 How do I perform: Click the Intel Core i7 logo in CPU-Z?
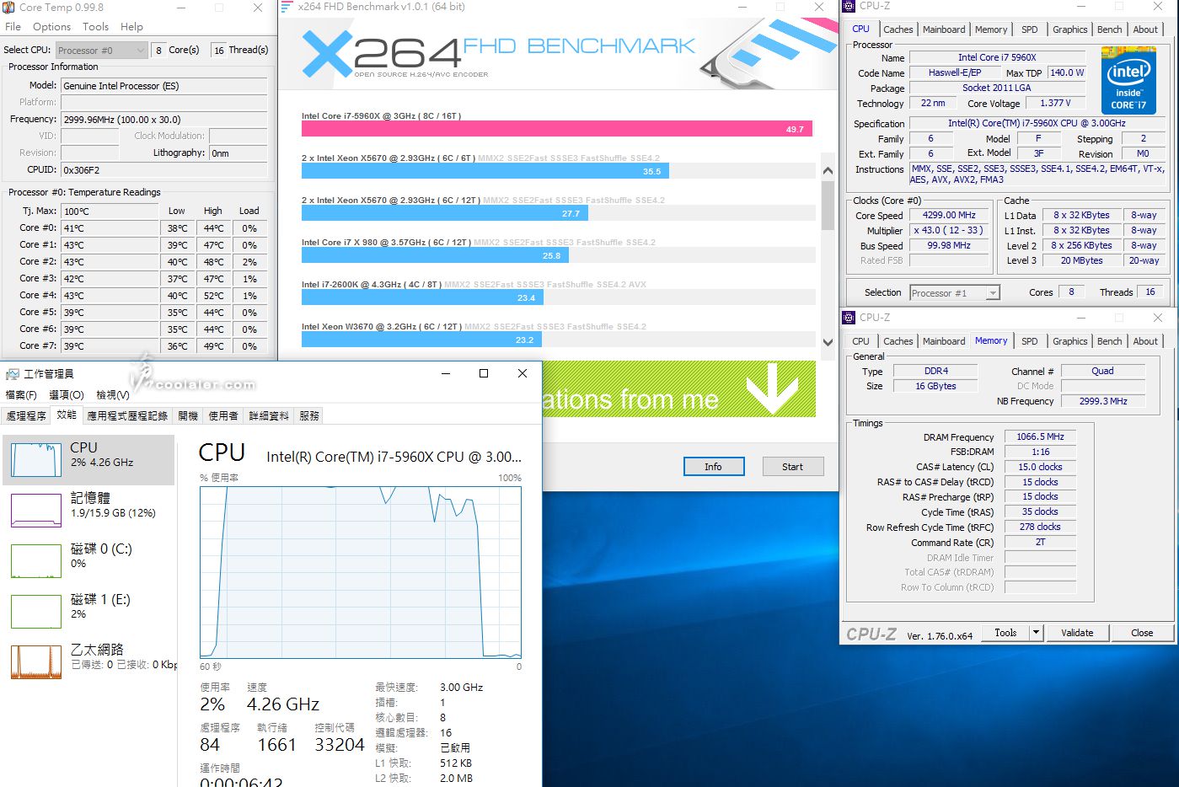tap(1128, 83)
